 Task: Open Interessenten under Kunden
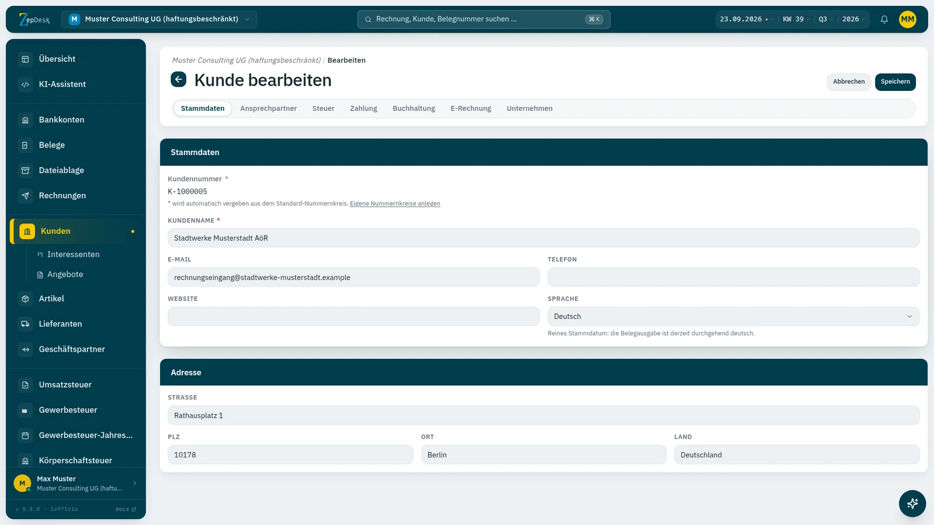pyautogui.click(x=74, y=254)
